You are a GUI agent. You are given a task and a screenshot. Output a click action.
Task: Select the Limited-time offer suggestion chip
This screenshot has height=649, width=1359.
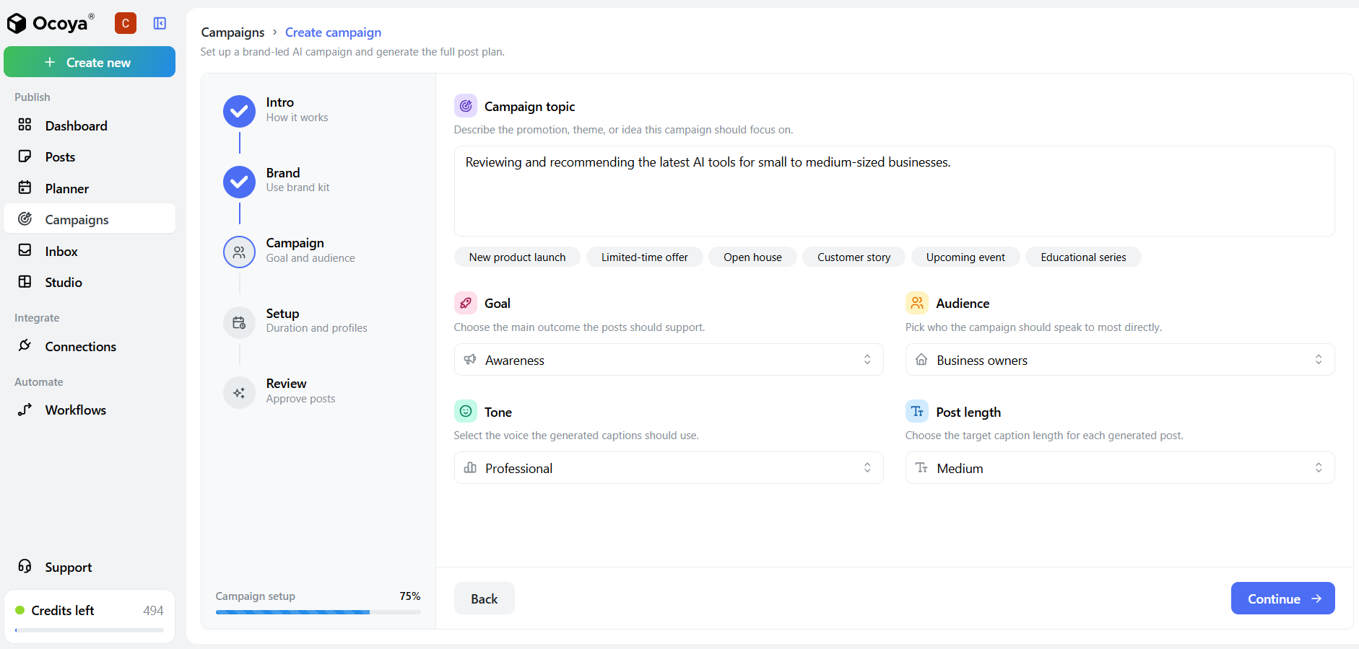(x=645, y=257)
